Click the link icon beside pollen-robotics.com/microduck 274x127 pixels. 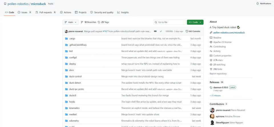pos(211,33)
